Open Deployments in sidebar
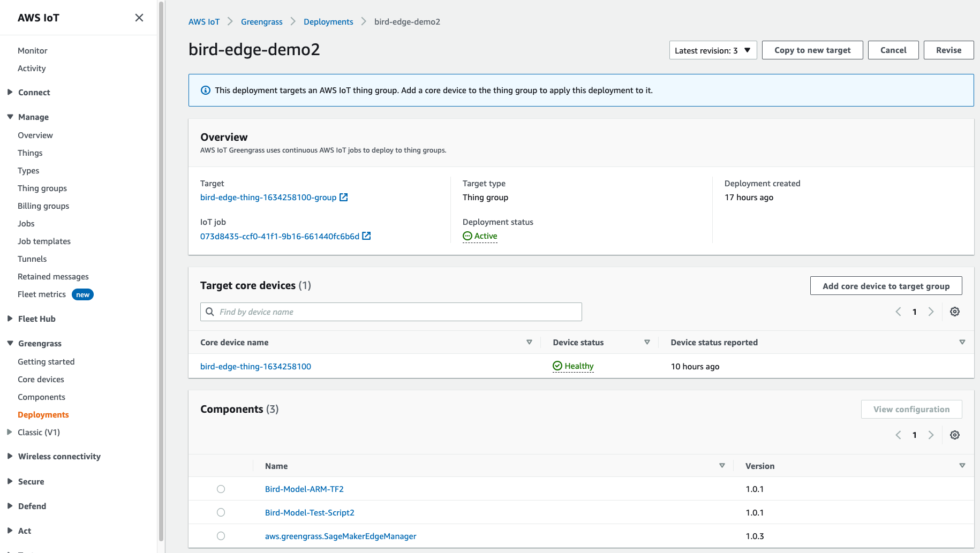 pyautogui.click(x=43, y=415)
